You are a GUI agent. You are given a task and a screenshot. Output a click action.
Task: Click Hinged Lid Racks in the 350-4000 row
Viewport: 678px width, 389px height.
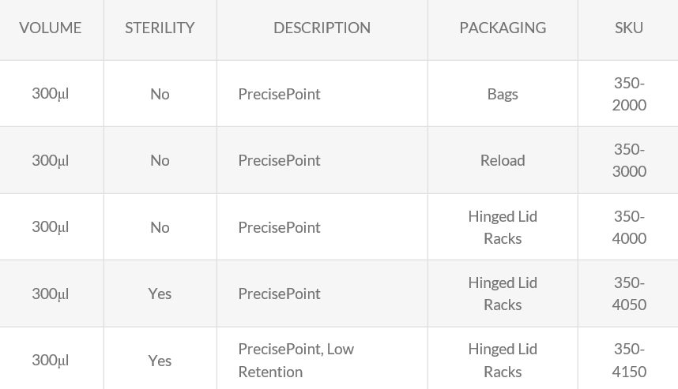[x=503, y=227]
